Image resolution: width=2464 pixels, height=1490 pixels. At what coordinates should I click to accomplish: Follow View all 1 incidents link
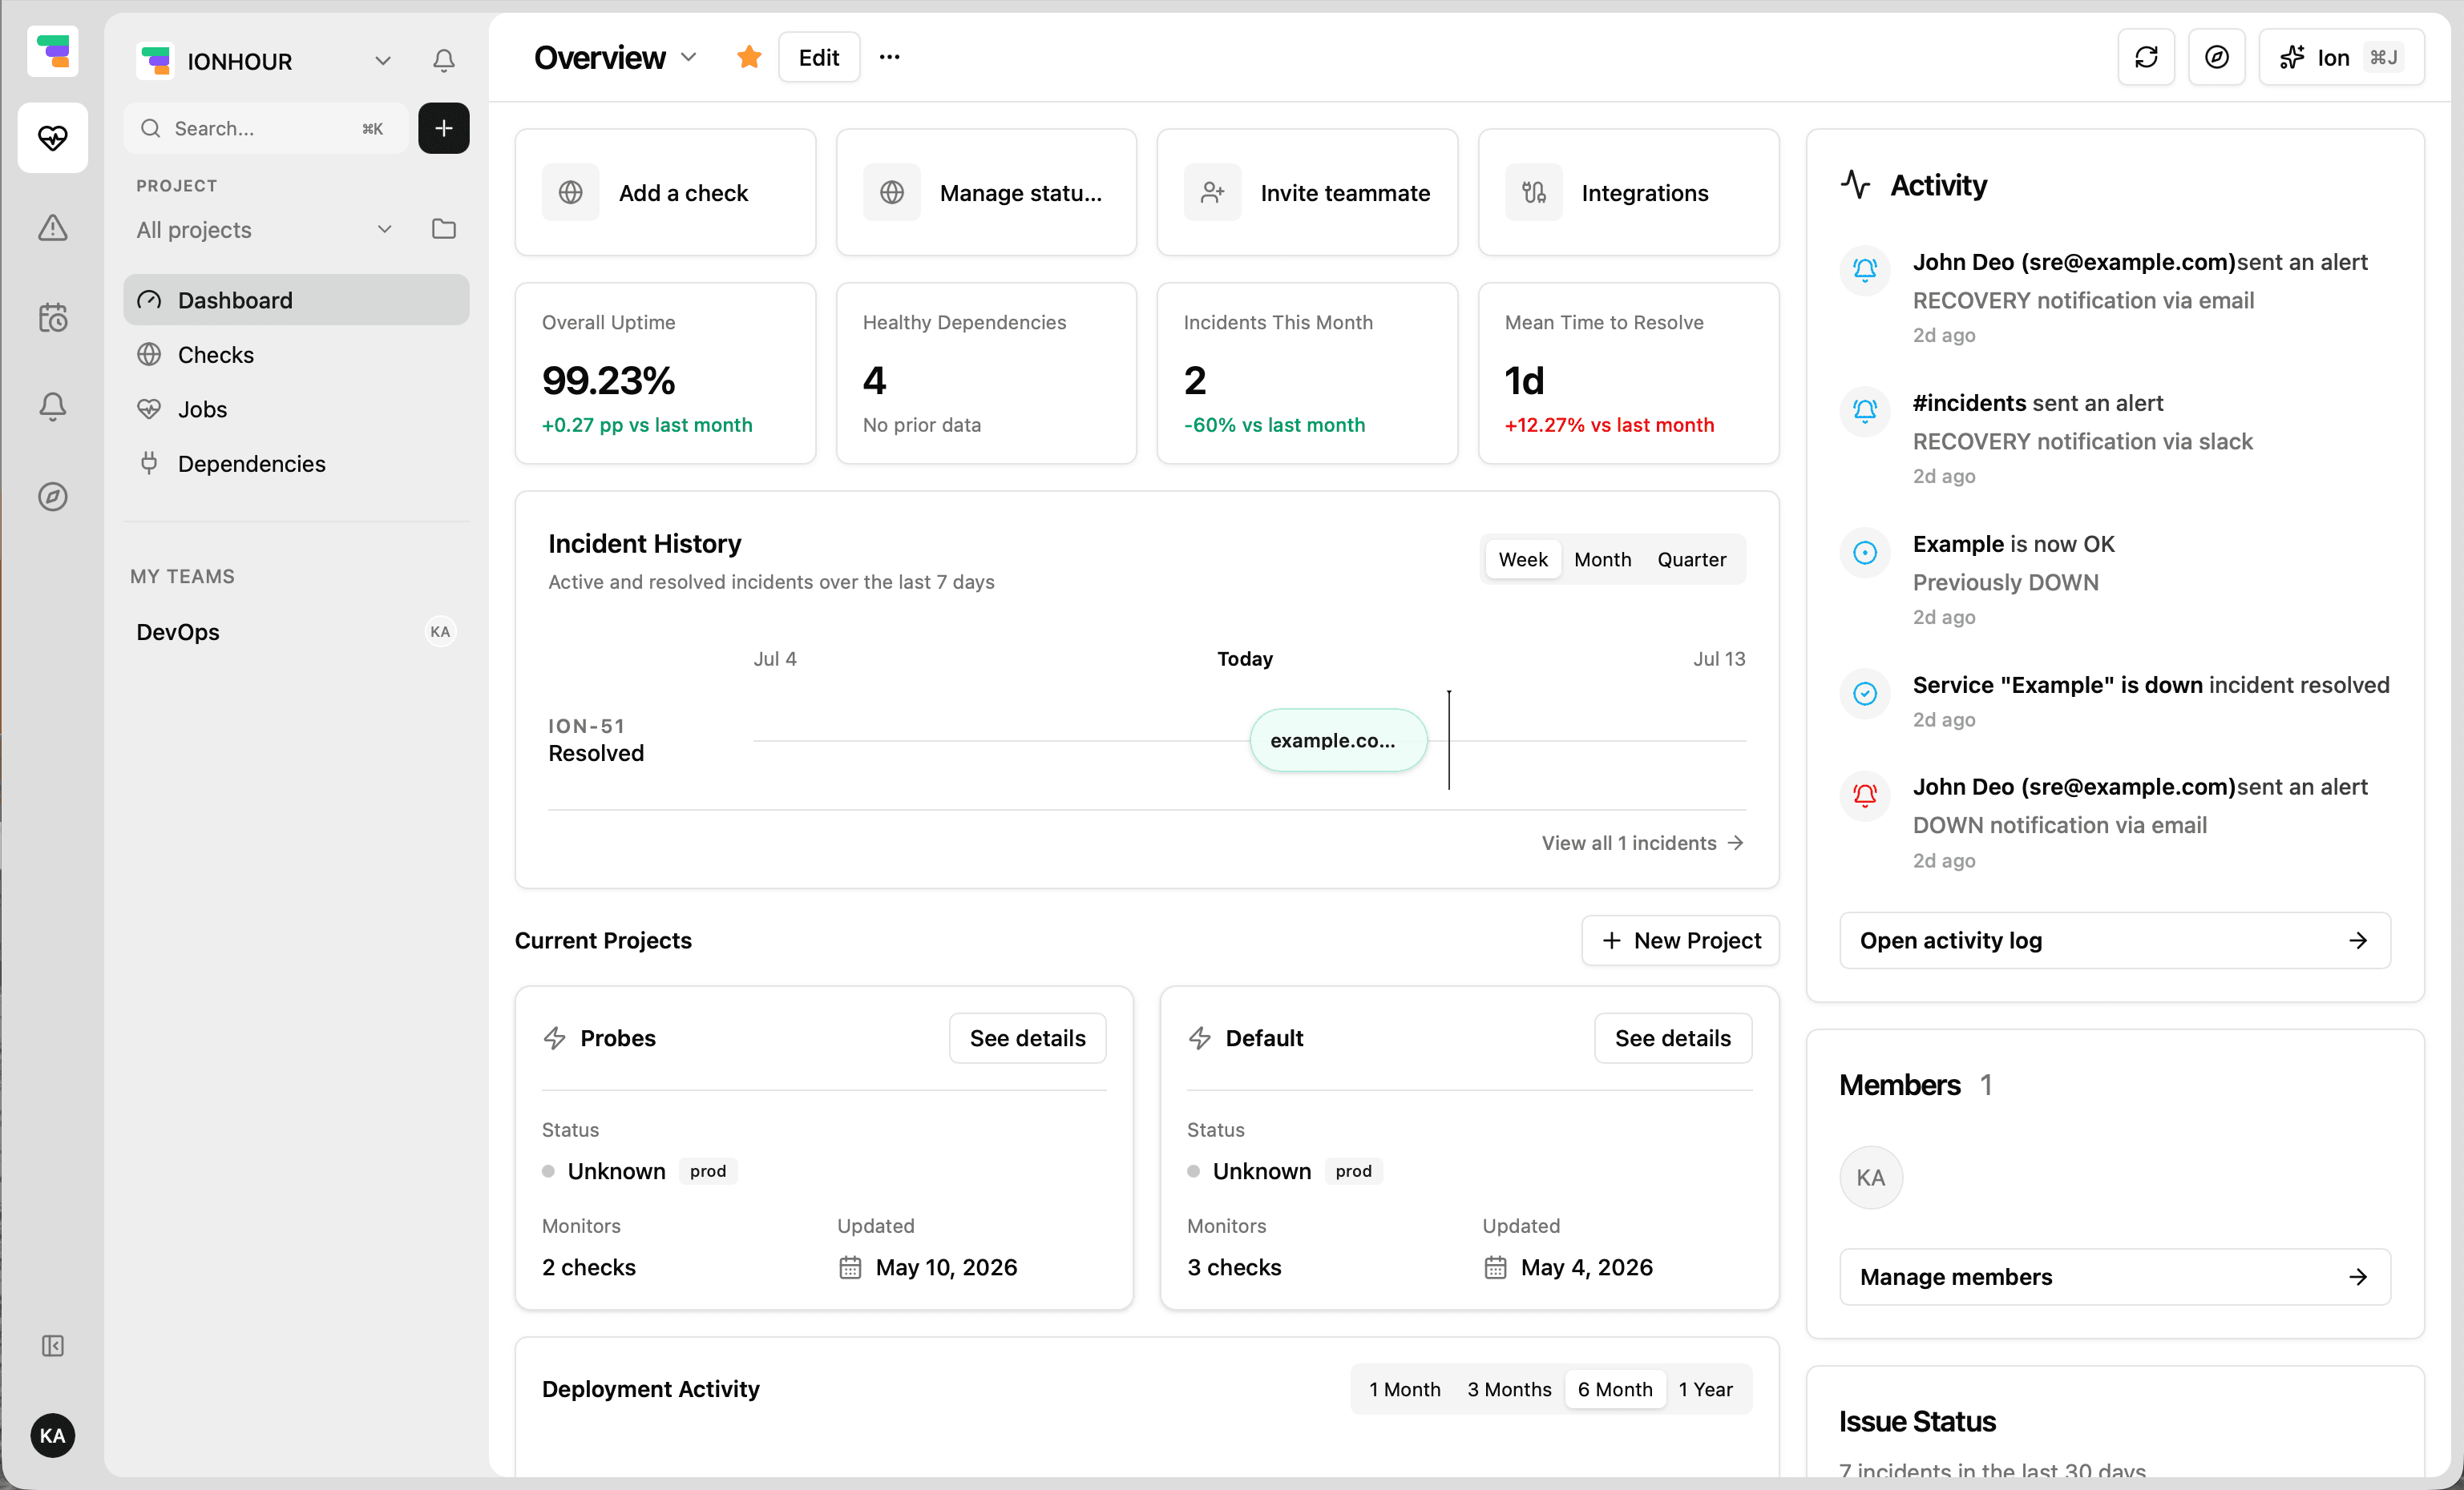1642,843
